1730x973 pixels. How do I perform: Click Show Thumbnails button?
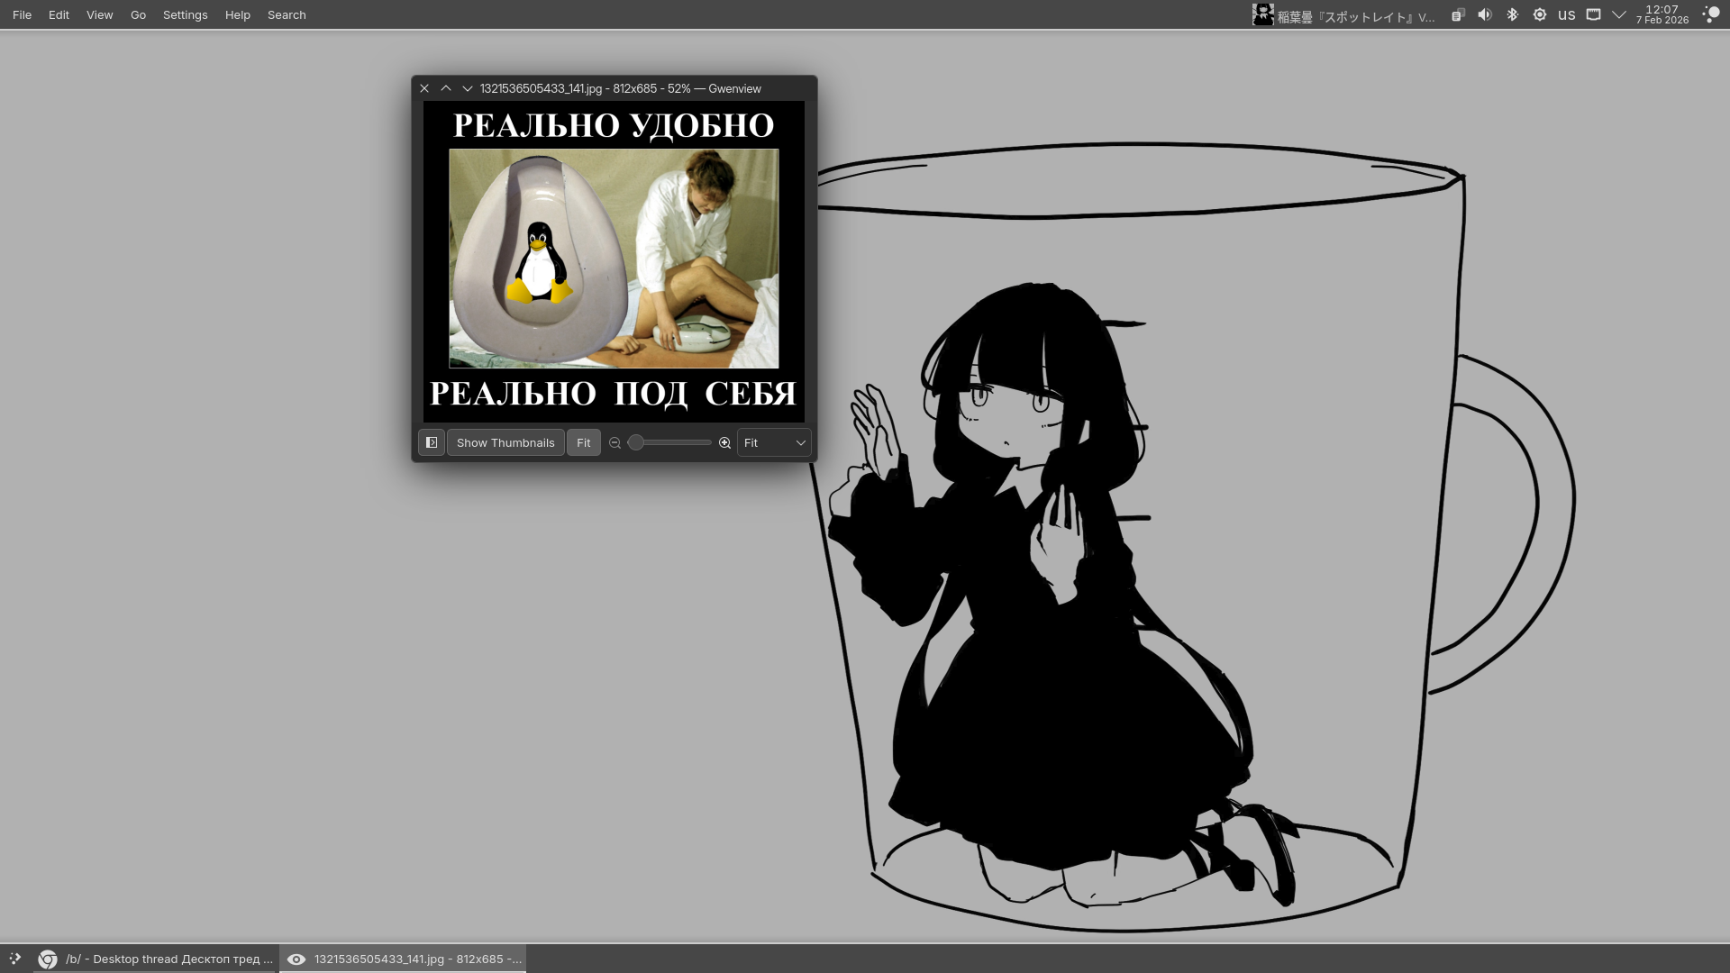505,442
